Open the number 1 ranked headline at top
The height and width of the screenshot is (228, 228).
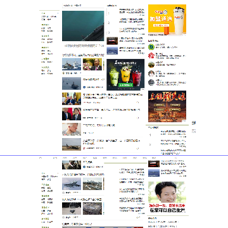point(132,11)
